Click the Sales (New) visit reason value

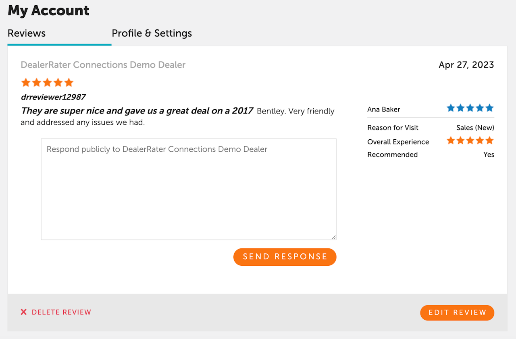point(475,128)
